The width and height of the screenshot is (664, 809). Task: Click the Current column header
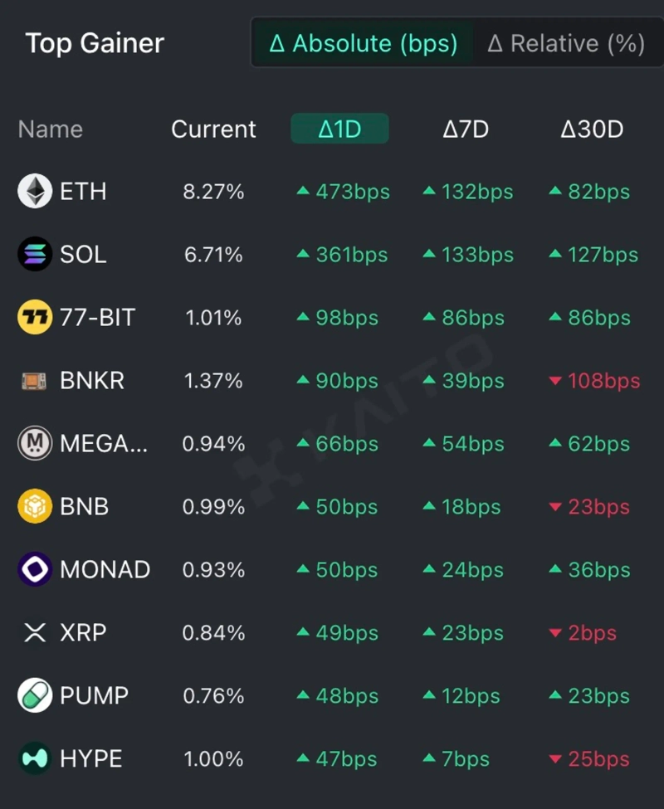[213, 129]
